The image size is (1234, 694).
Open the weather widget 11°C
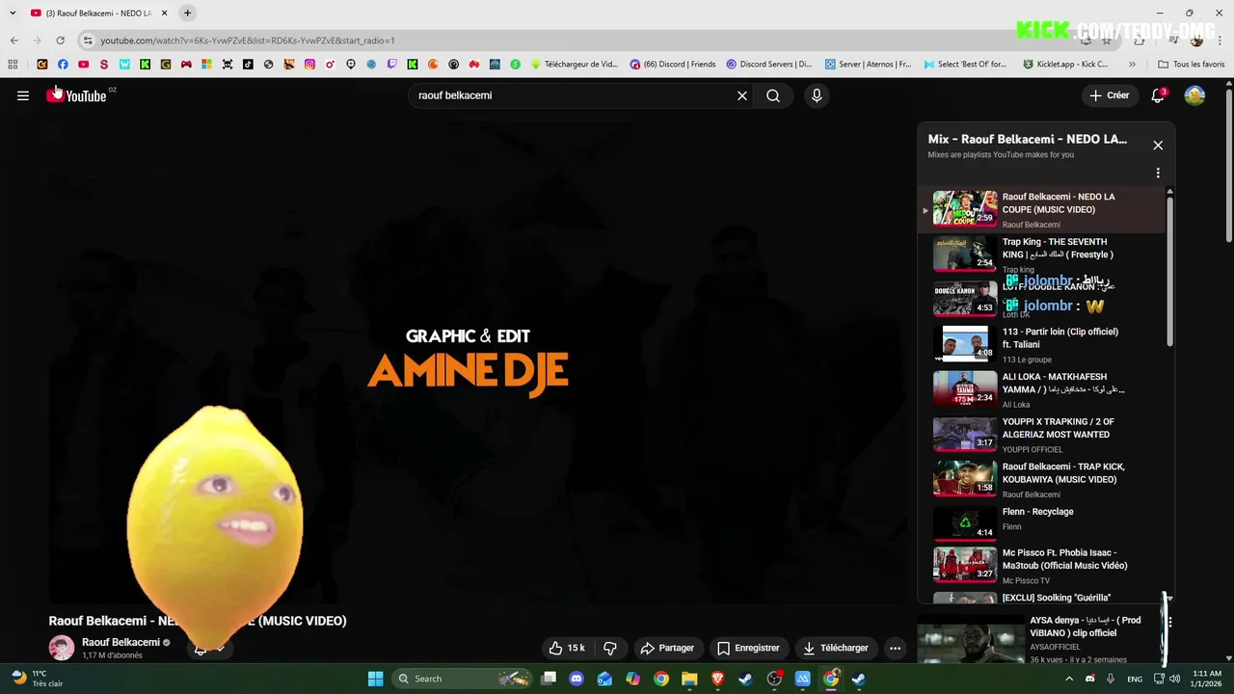click(x=38, y=679)
